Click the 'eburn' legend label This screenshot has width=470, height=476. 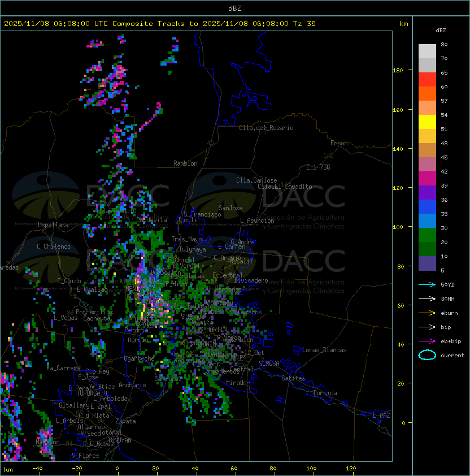[449, 313]
